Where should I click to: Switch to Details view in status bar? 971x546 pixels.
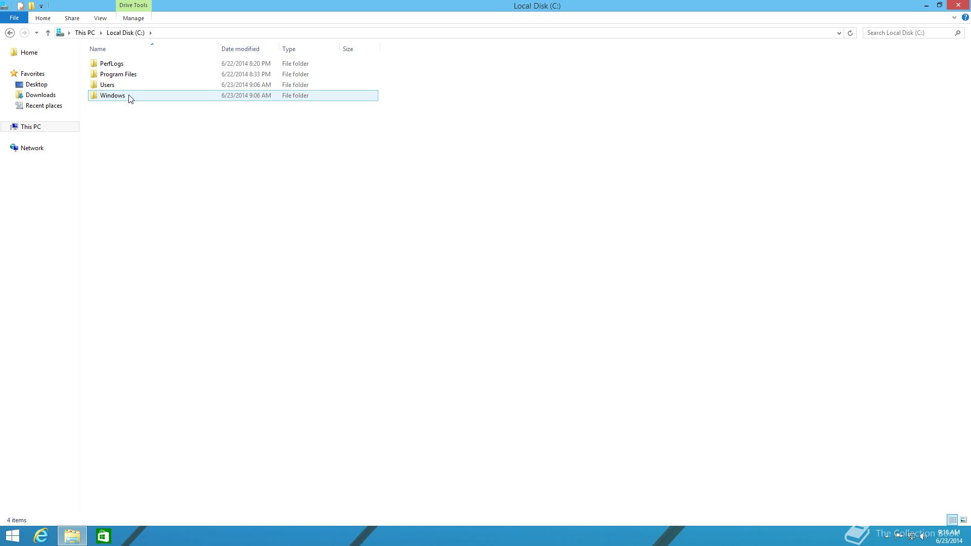[x=952, y=520]
